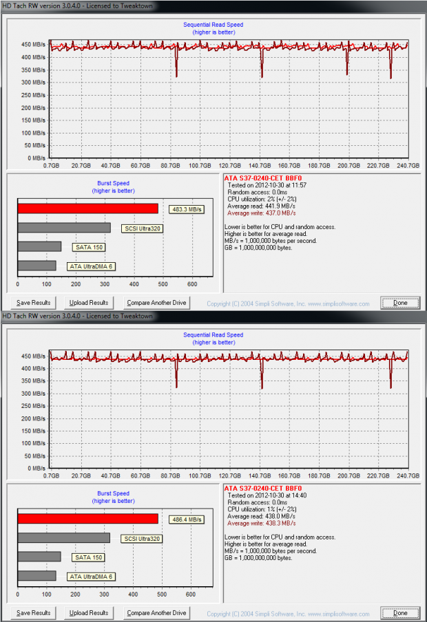Viewport: 427px width, 622px height.
Task: Click Compare Another Drive in the top window
Action: click(156, 303)
